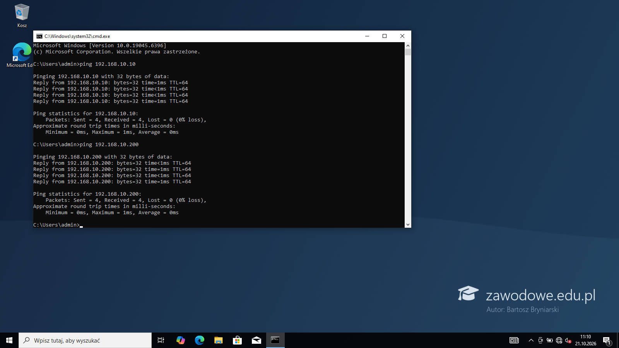Viewport: 619px width, 348px height.
Task: Click the muted speaker volume tray icon
Action: [568, 340]
